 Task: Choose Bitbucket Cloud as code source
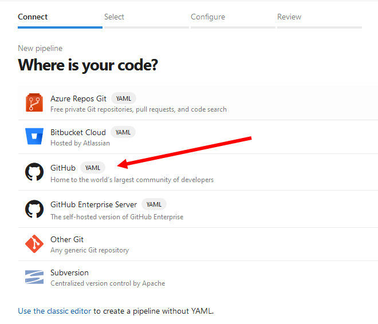[x=198, y=137]
